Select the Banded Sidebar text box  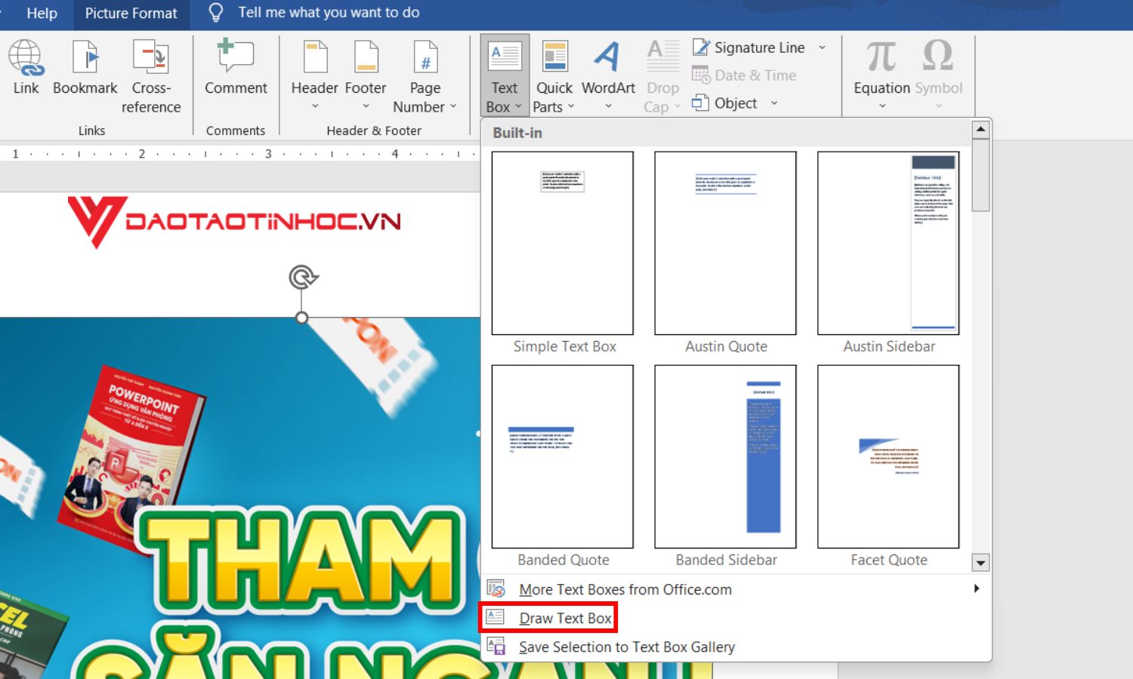point(725,456)
